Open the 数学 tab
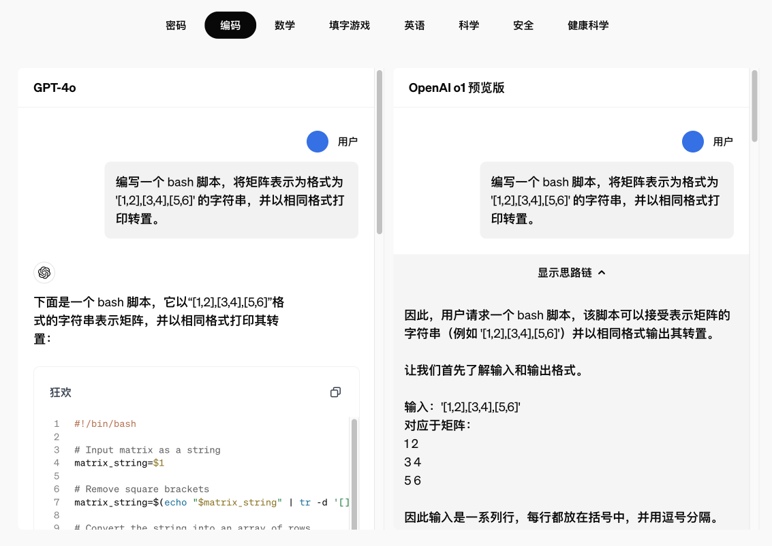The width and height of the screenshot is (772, 546). pos(285,25)
